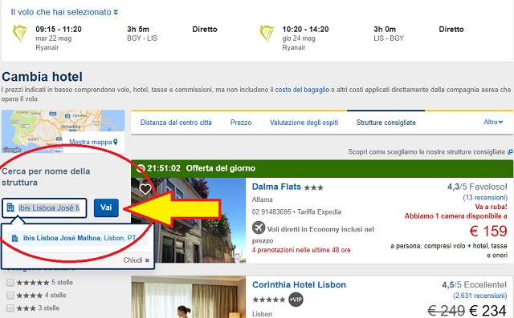Save Dalma Flats with the heart icon

(x=145, y=189)
